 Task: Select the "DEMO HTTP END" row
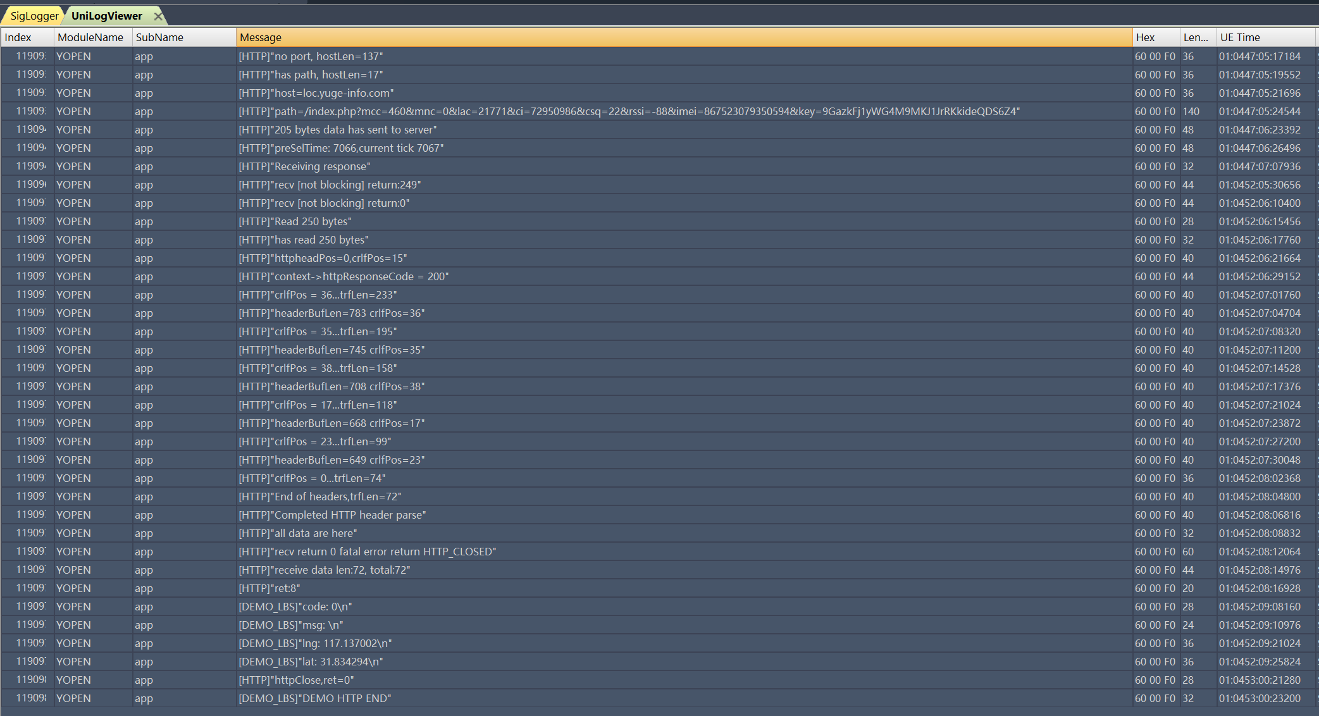click(x=658, y=698)
